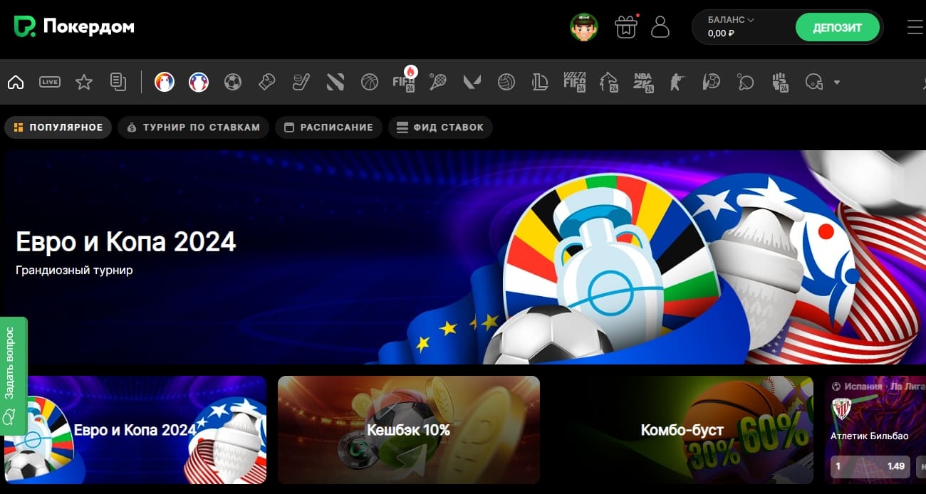Select the basketball sport icon
Screen dimensions: 926x494
tap(369, 83)
